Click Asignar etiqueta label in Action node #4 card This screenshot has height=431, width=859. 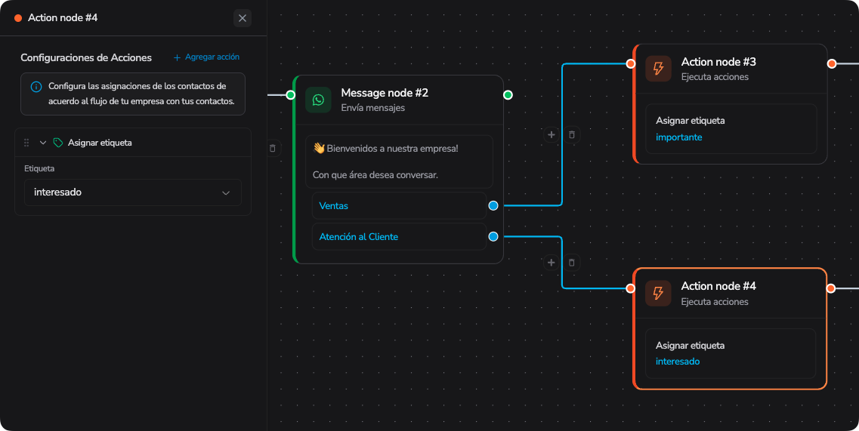(x=691, y=346)
